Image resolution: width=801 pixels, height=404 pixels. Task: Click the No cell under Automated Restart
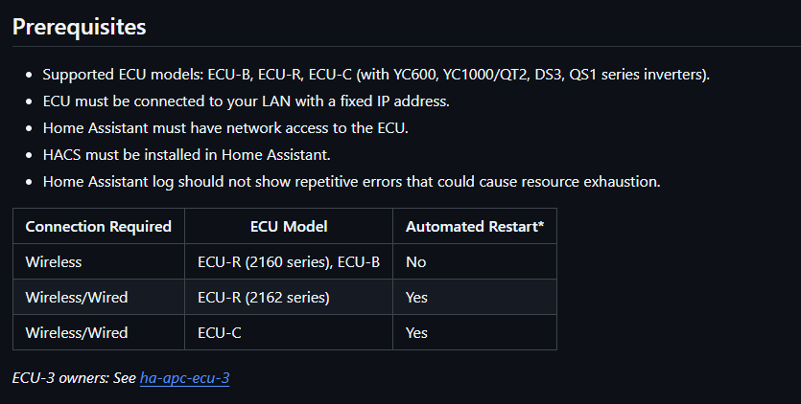click(x=416, y=261)
